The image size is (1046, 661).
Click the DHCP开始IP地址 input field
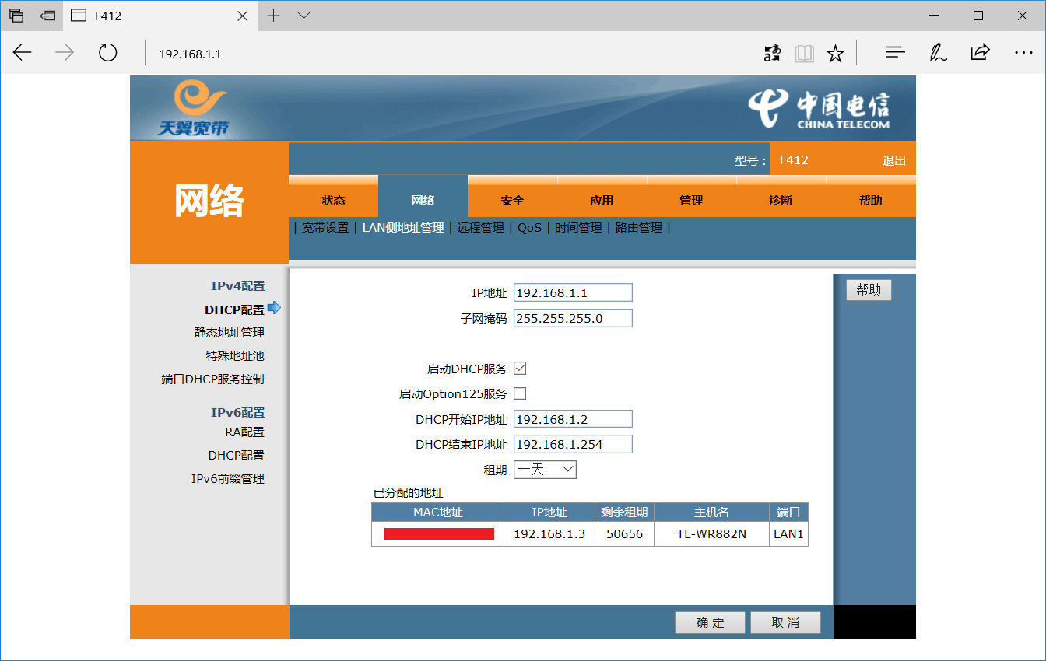(573, 418)
